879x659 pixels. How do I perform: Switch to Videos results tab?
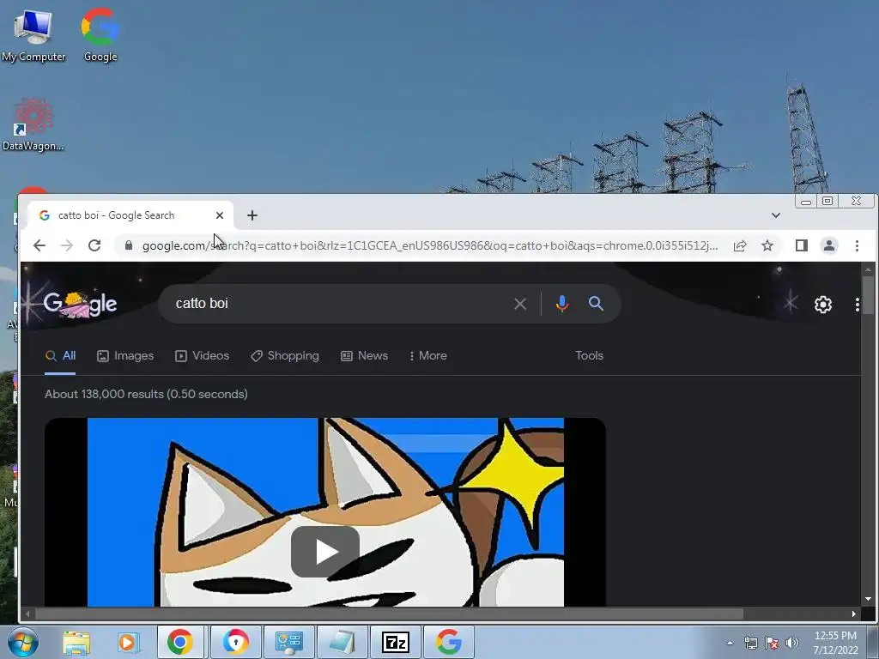click(202, 356)
